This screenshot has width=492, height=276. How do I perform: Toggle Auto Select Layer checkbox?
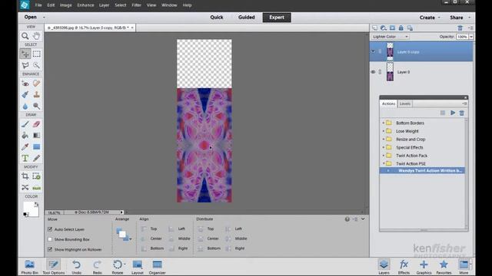coord(50,229)
